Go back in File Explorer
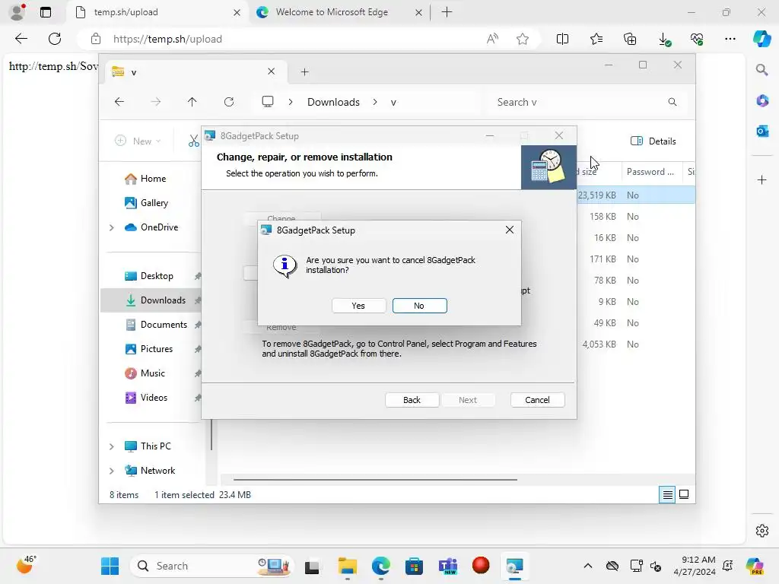 click(x=119, y=102)
